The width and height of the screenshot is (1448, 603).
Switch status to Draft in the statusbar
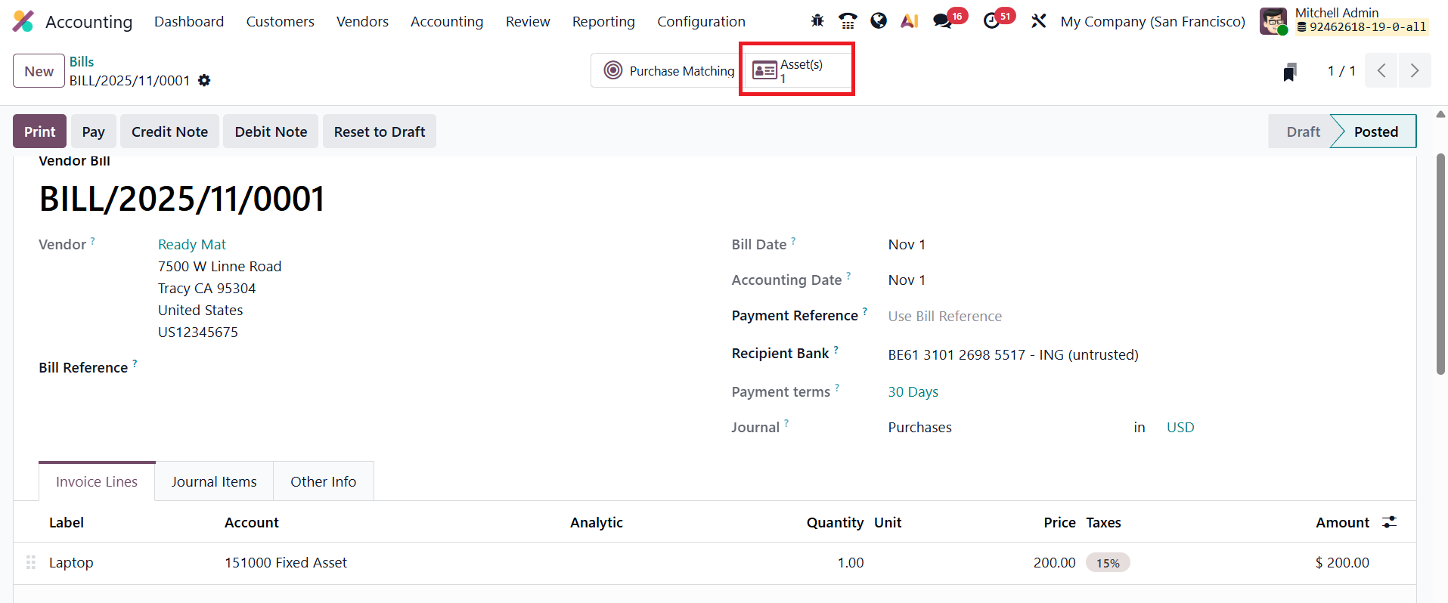click(x=1303, y=131)
